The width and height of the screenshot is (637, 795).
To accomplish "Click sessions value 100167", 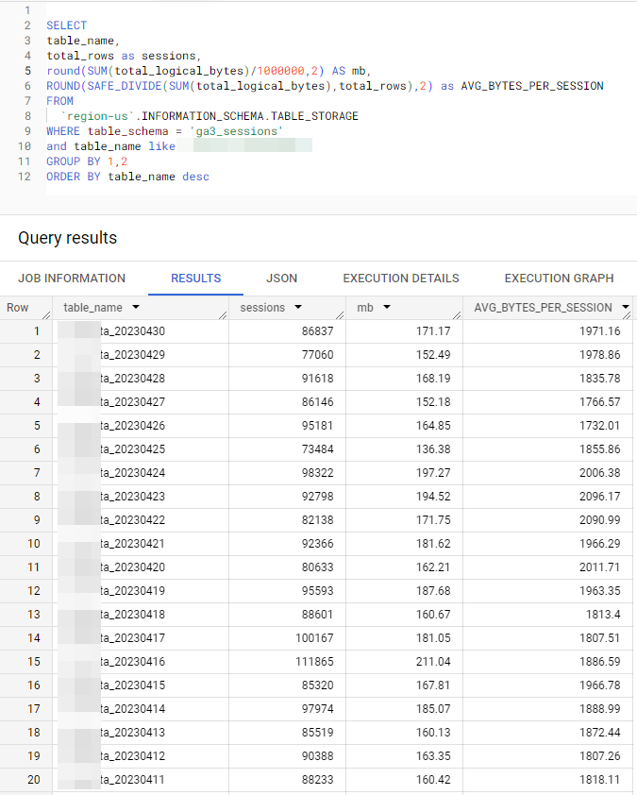I will (x=314, y=638).
